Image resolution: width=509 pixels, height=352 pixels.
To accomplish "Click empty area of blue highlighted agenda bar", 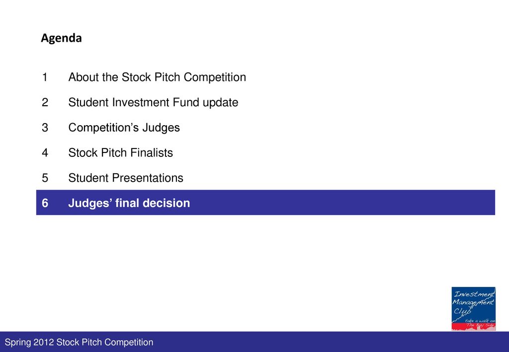I will coord(341,203).
